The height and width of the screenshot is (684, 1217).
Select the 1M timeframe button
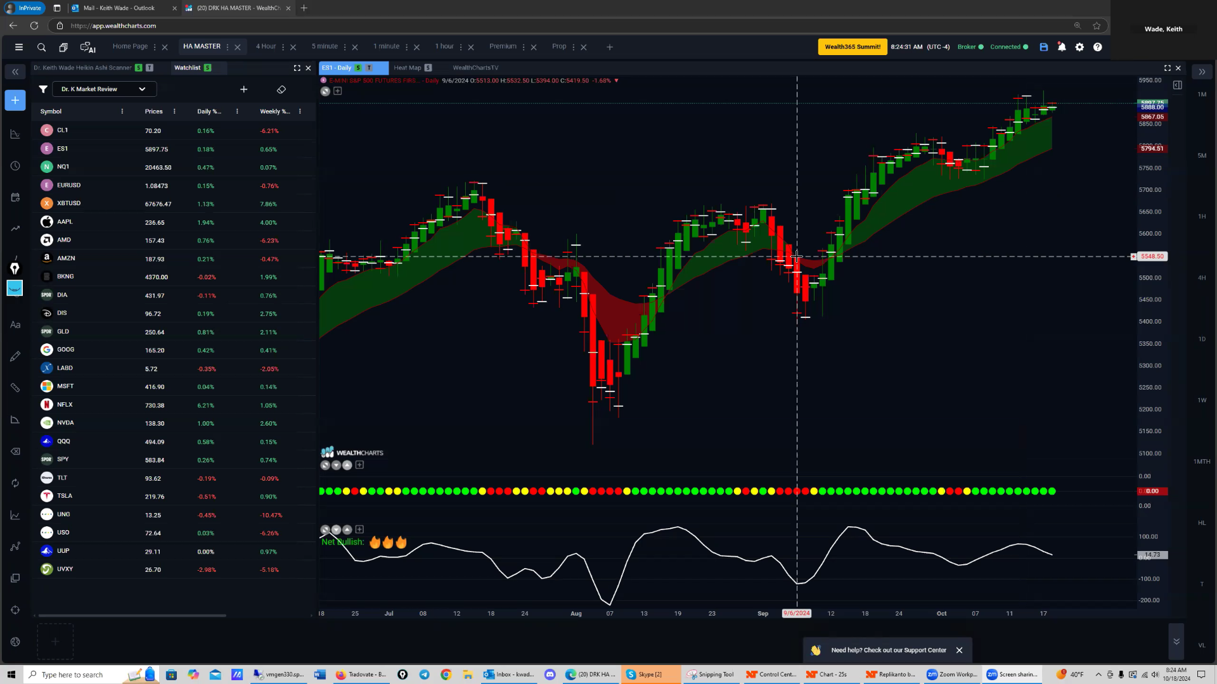(1202, 94)
